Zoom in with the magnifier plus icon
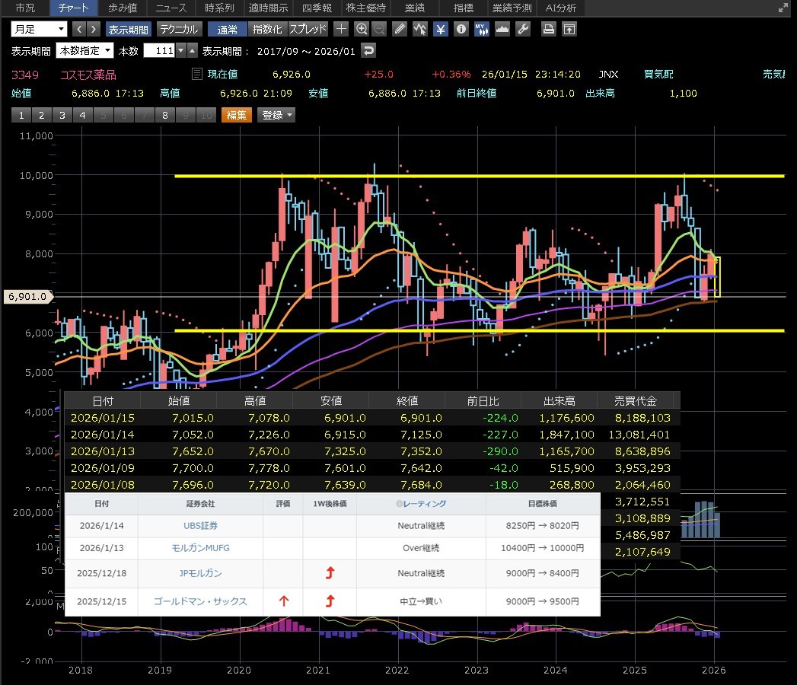 362,29
